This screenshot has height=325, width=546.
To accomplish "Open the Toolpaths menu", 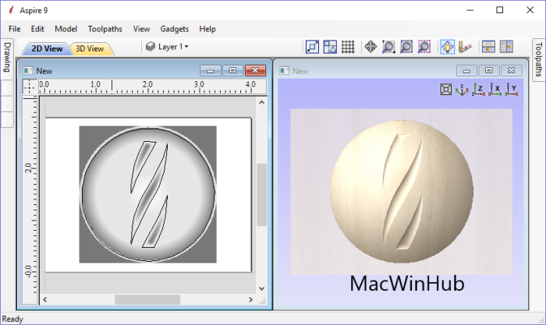I will point(105,29).
